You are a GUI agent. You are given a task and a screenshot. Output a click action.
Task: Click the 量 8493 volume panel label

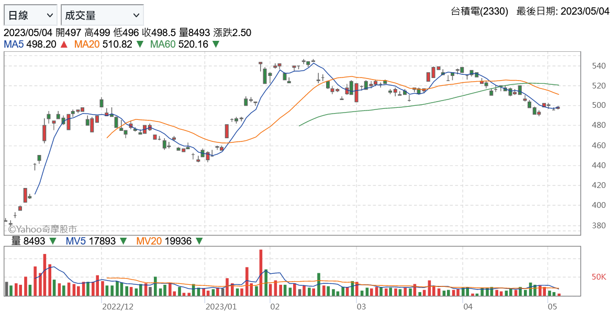coord(28,241)
